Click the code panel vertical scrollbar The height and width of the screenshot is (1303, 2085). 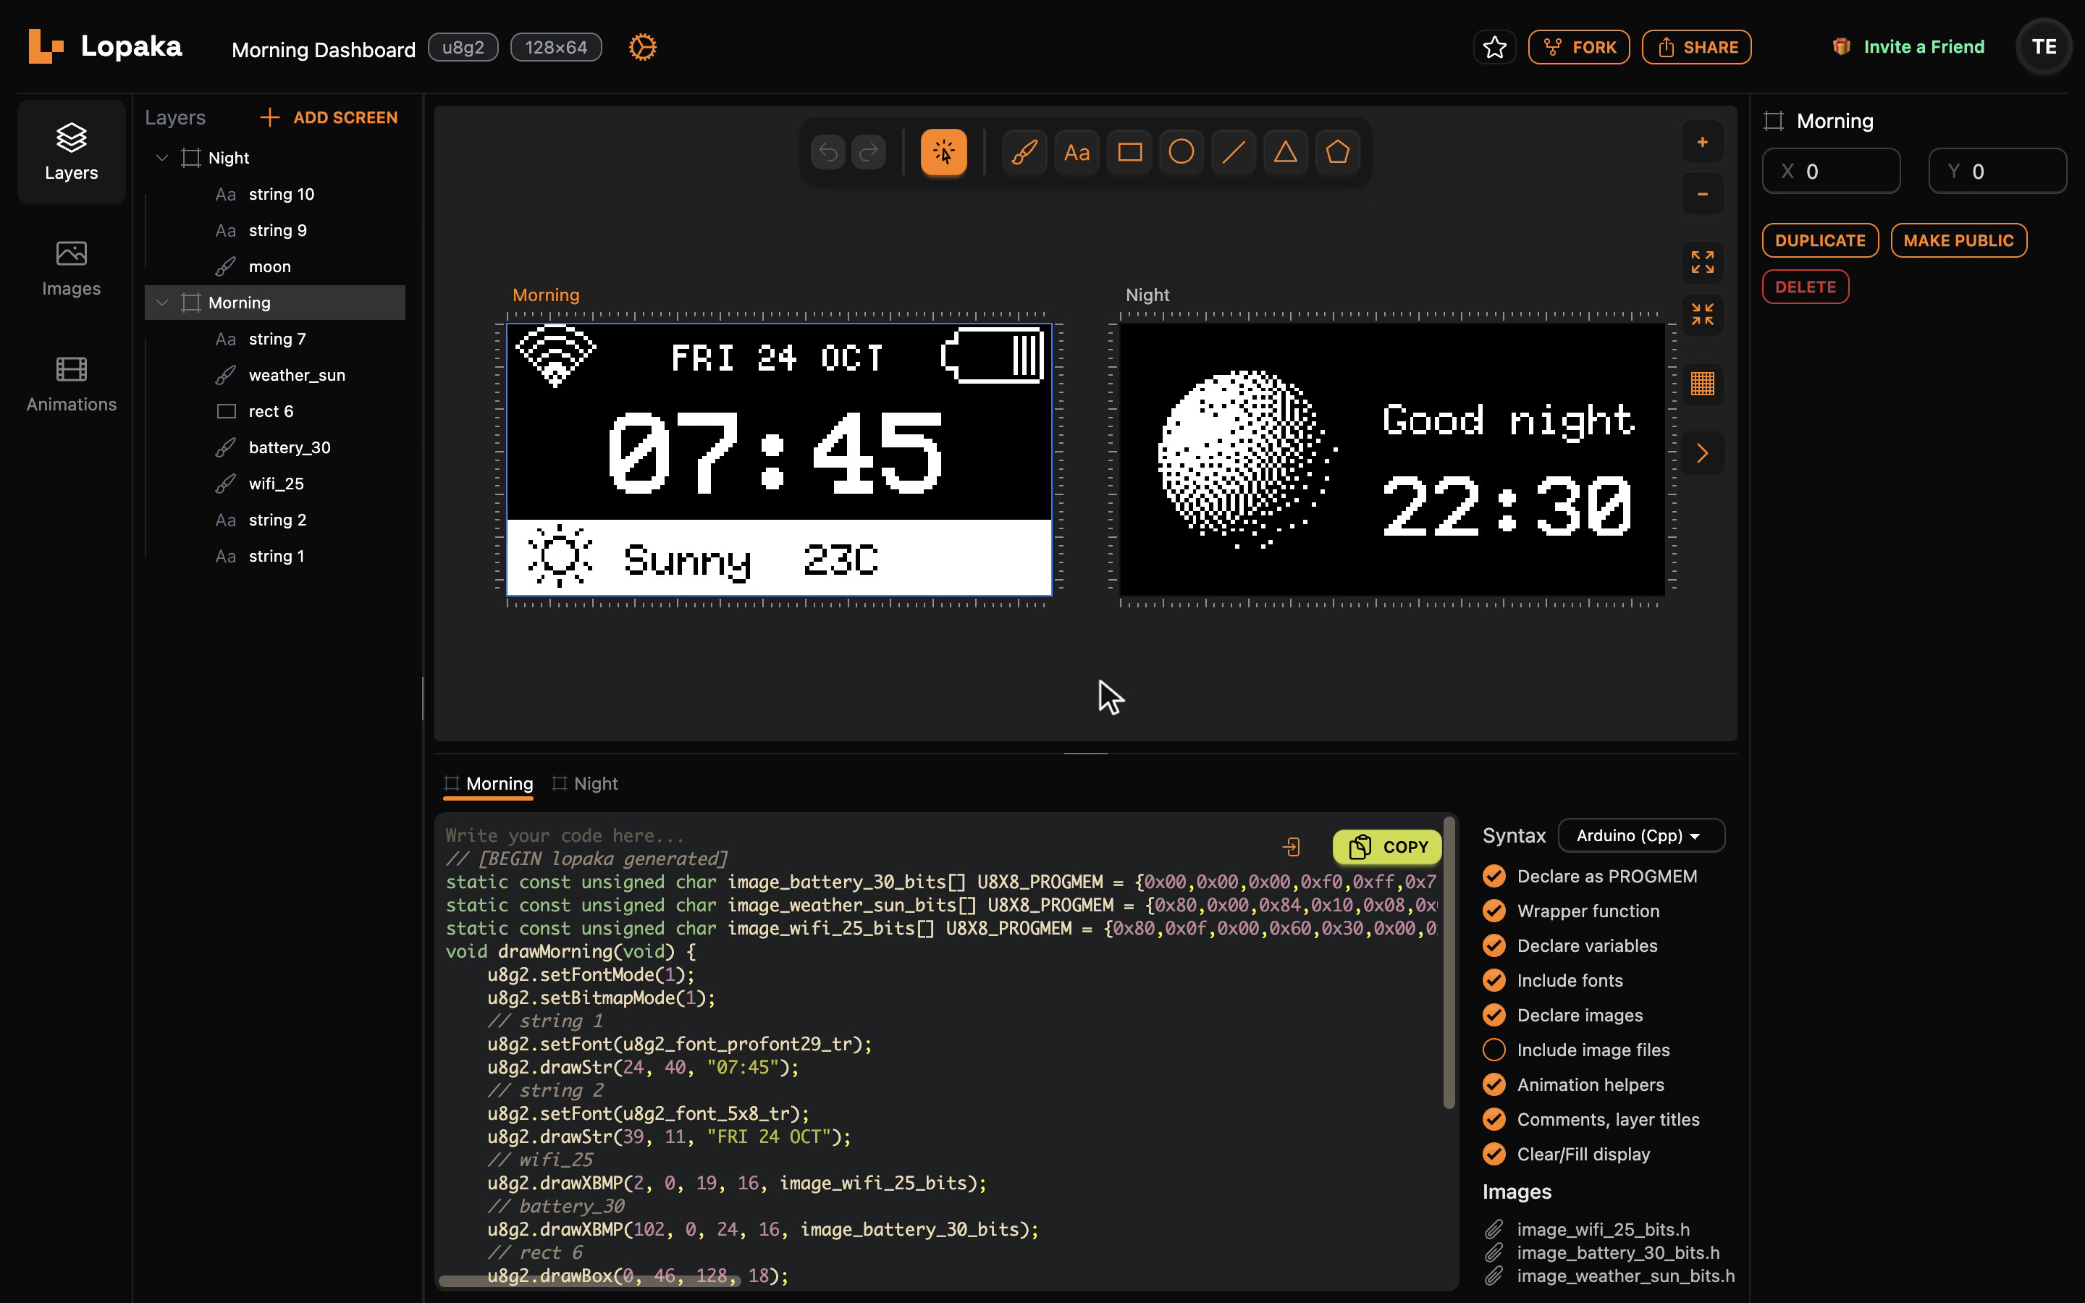pos(1449,963)
